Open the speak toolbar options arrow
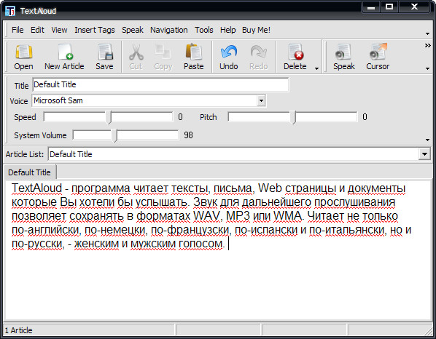Image resolution: width=436 pixels, height=339 pixels. pyautogui.click(x=428, y=68)
